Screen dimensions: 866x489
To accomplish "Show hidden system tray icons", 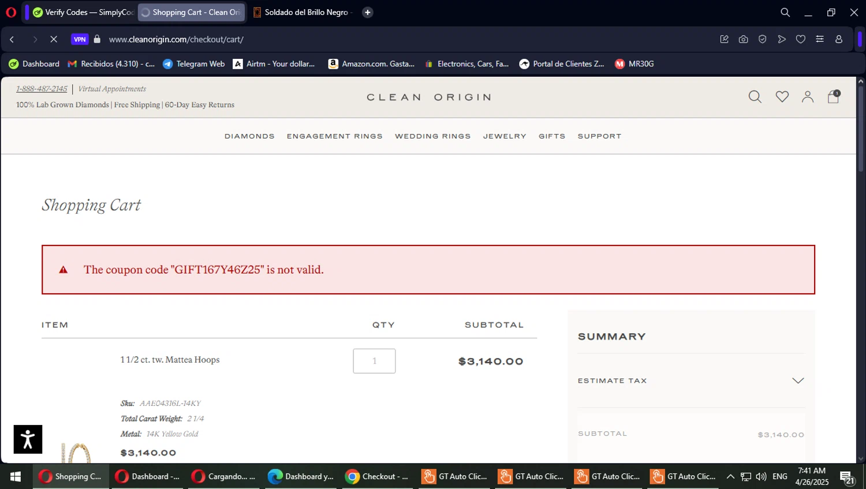I will coord(730,477).
